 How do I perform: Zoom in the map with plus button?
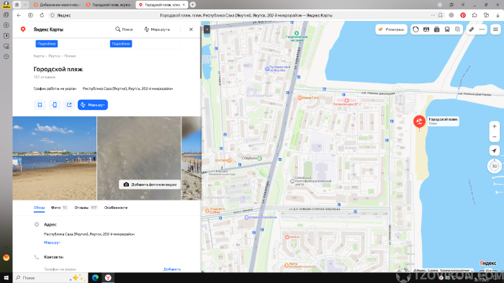point(495,126)
